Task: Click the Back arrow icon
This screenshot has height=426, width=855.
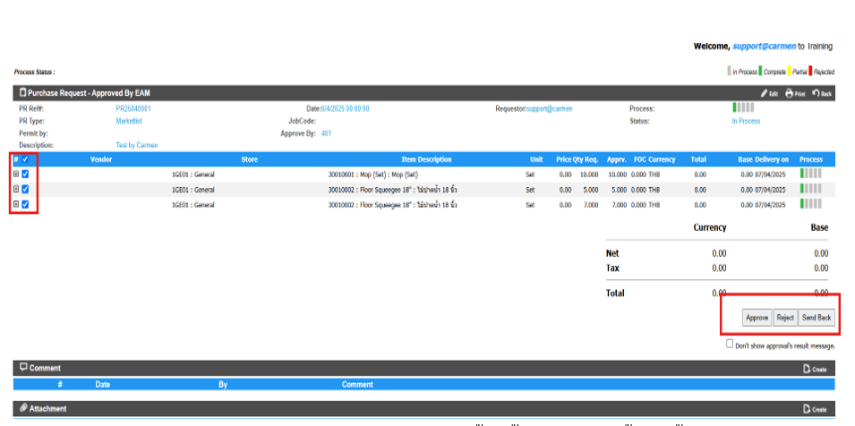Action: (817, 93)
